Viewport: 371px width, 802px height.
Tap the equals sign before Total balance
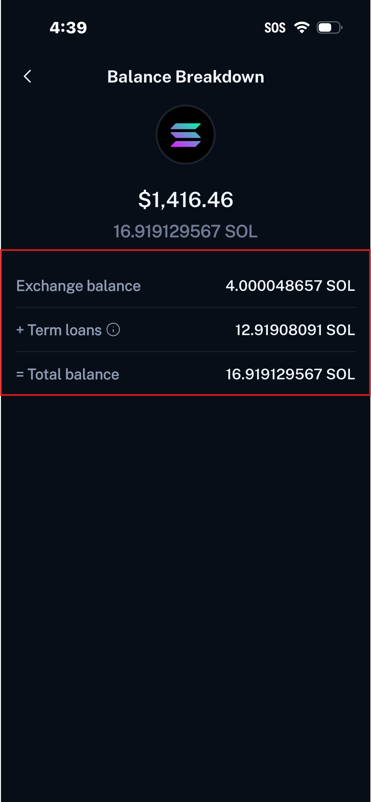(x=20, y=374)
